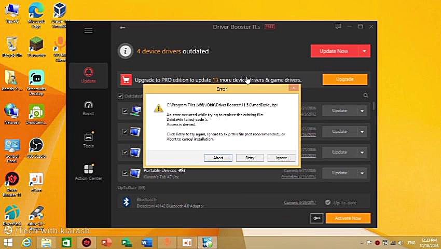The height and width of the screenshot is (249, 441).
Task: Select Driver Booster 11 desktop shortcut
Action: 12,184
